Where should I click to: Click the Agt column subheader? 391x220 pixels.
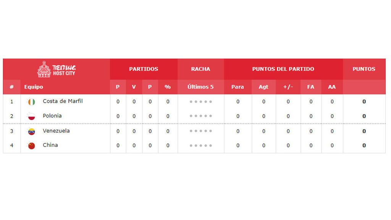click(x=263, y=87)
